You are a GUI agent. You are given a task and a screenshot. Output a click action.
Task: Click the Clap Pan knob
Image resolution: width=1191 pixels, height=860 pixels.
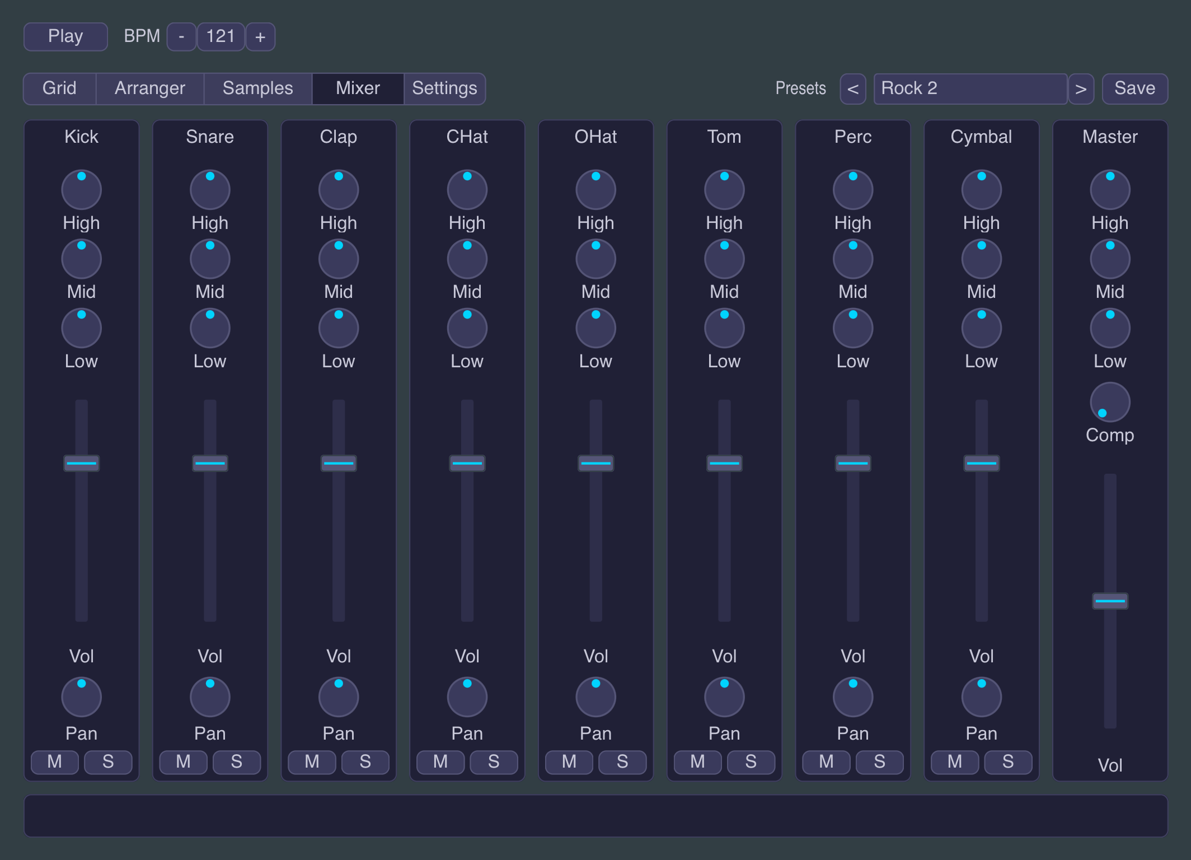point(339,697)
